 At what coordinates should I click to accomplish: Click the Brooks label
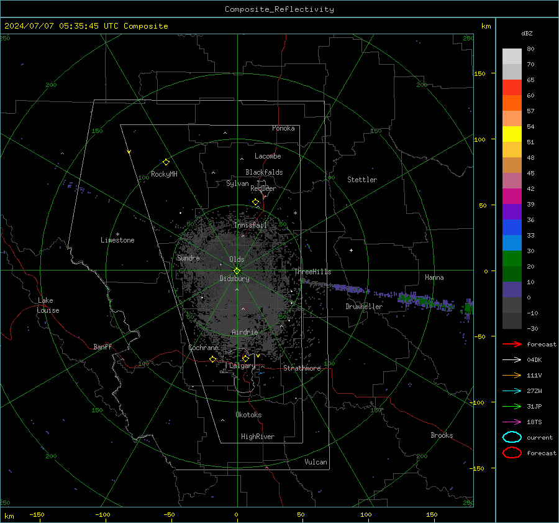pyautogui.click(x=442, y=435)
